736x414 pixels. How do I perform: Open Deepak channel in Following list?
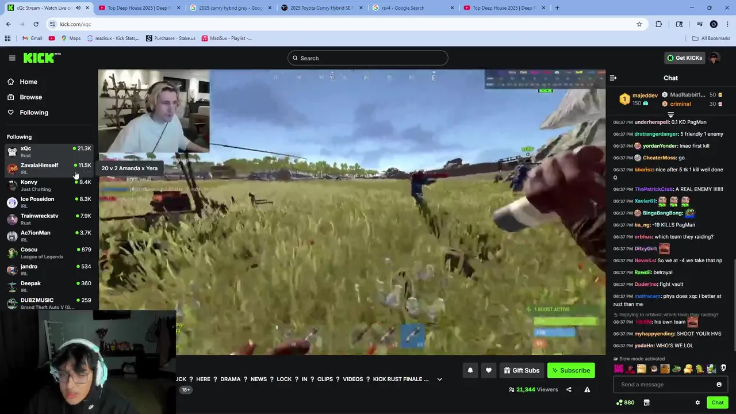(x=49, y=286)
